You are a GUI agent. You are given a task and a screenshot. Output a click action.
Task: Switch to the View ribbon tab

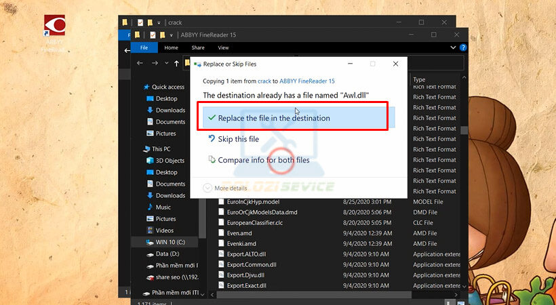(x=223, y=48)
